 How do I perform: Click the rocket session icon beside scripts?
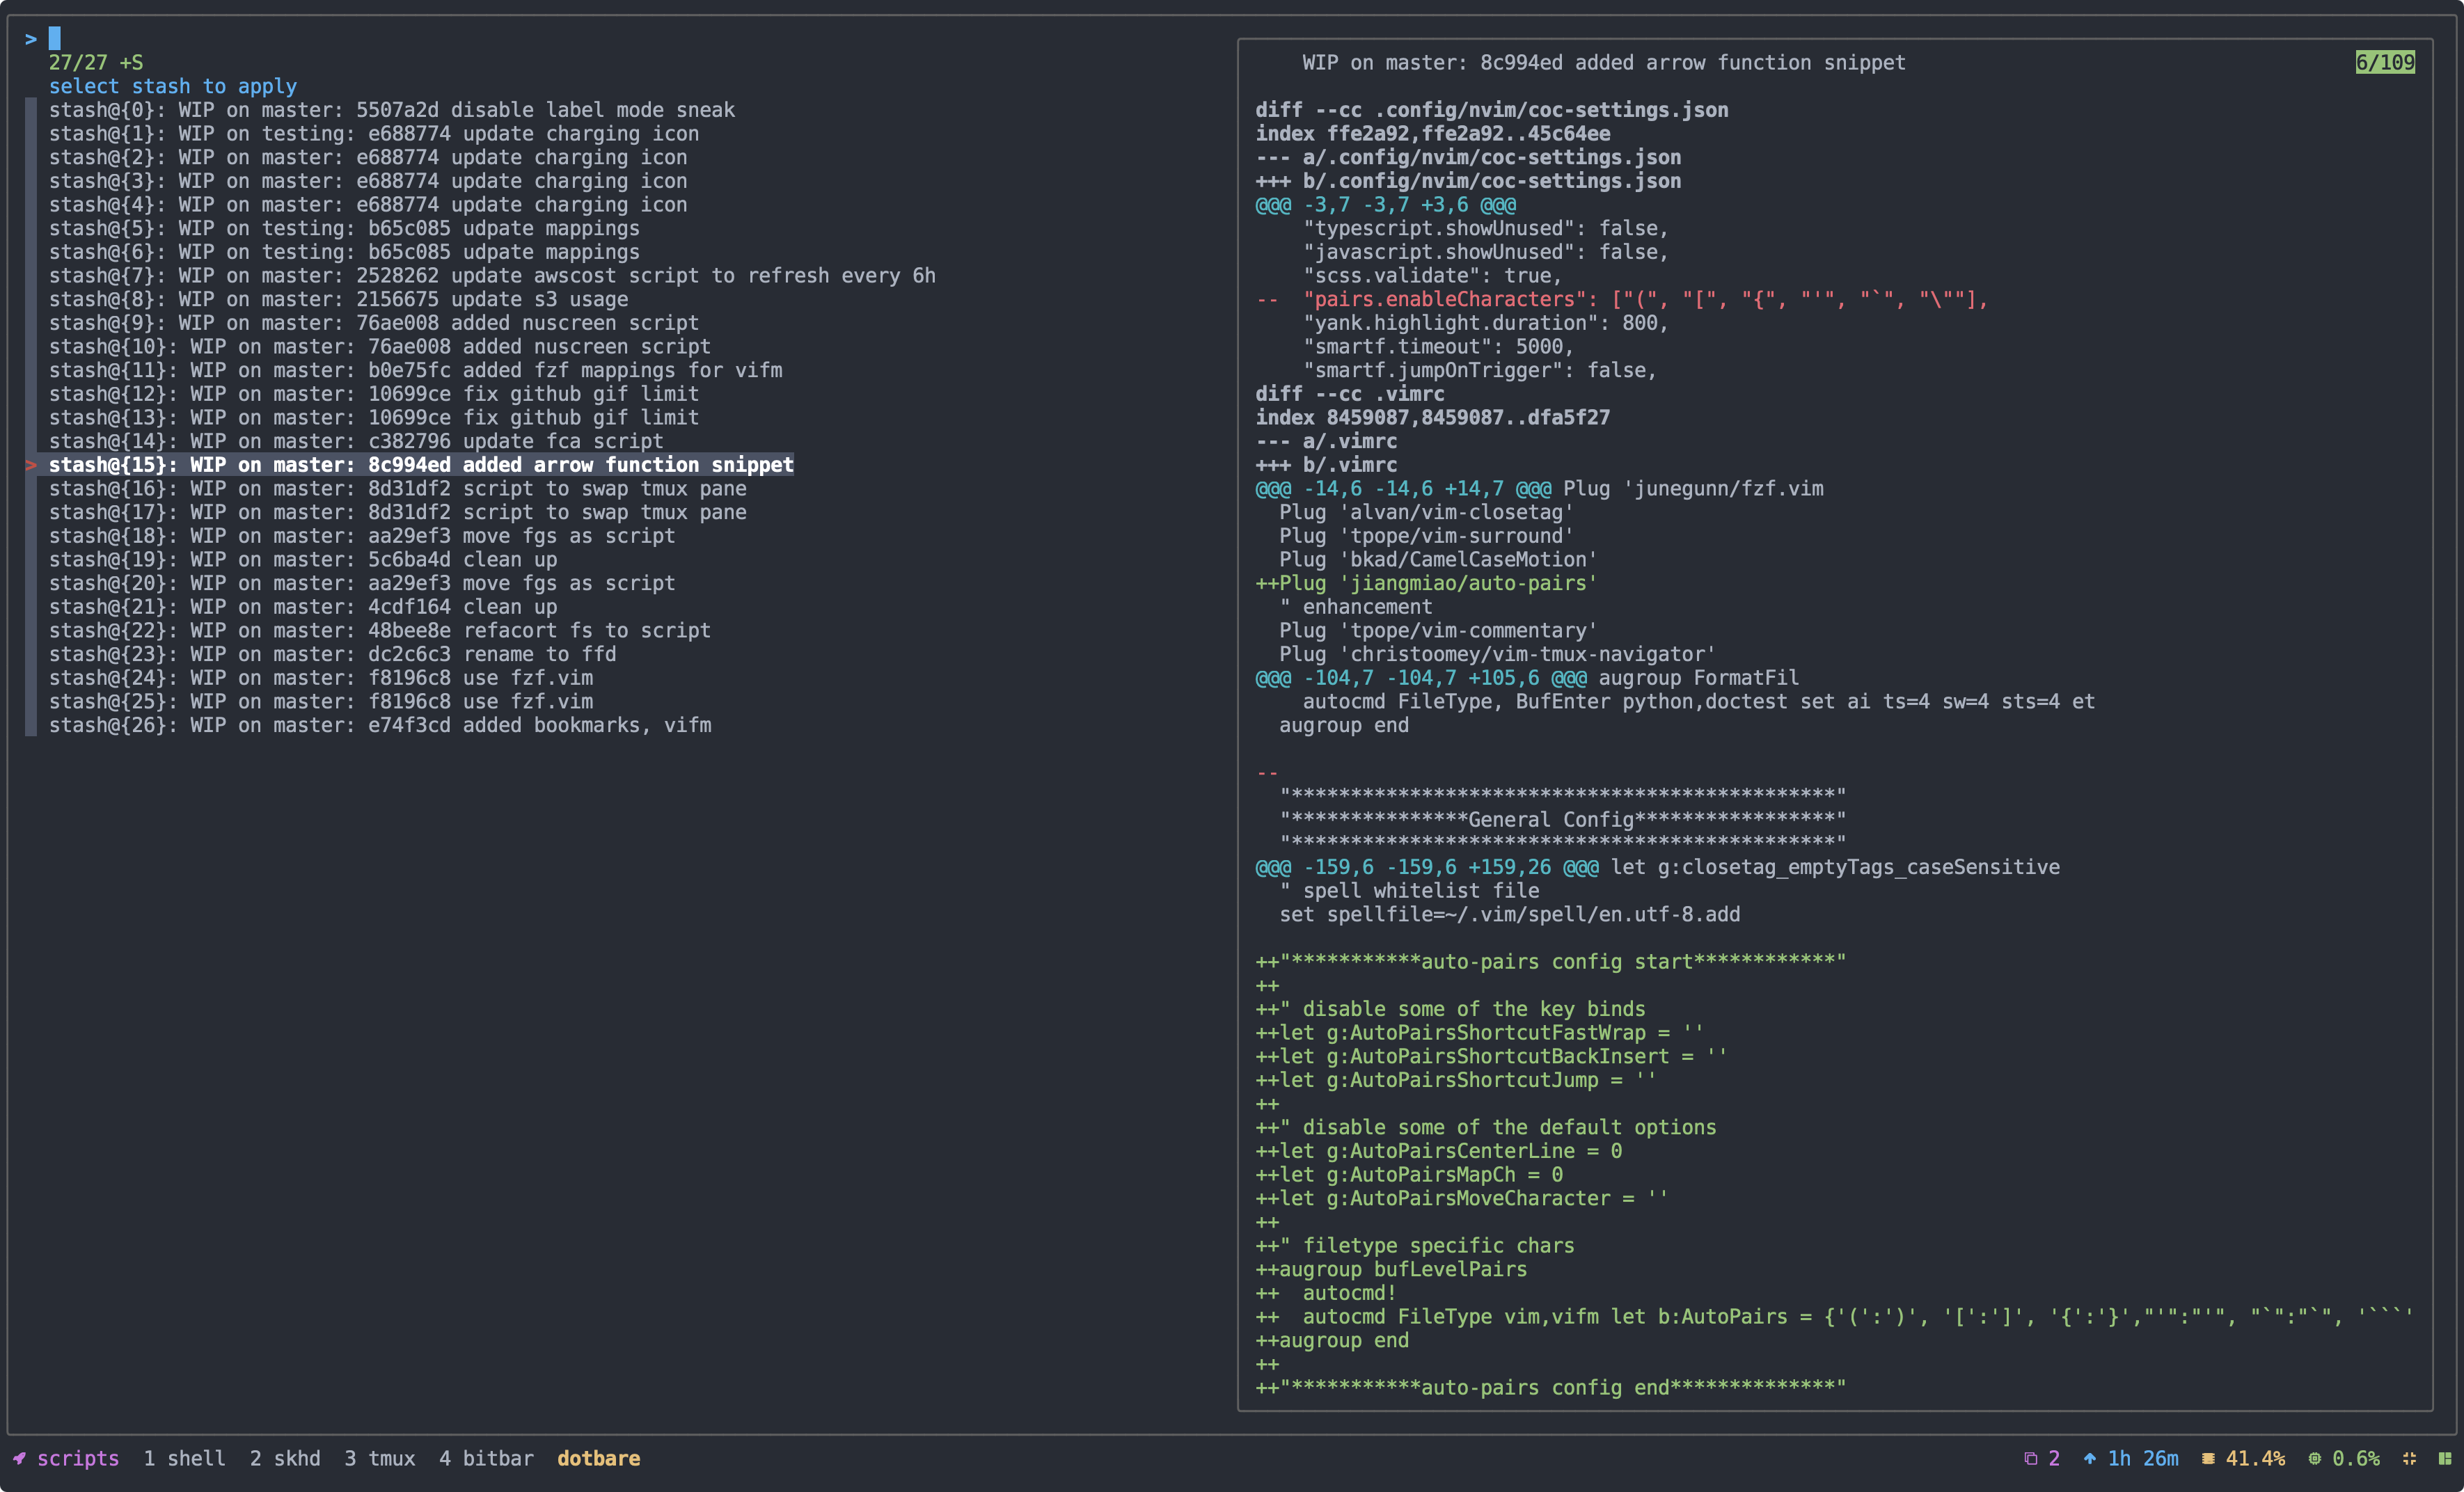point(19,1458)
